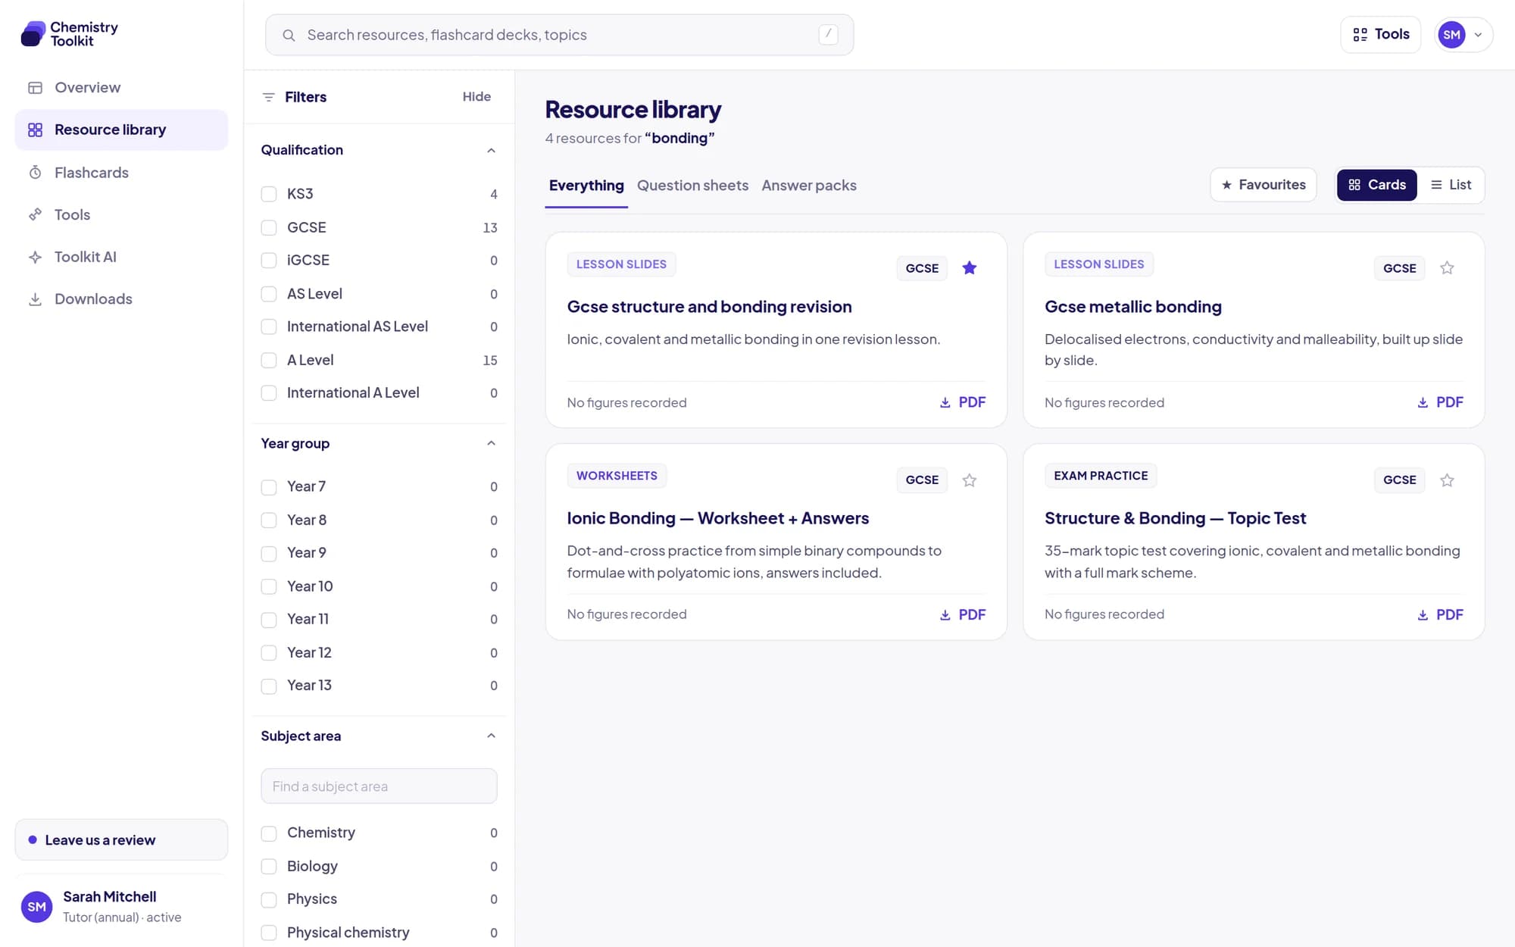
Task: Select the Year 10 checkbox
Action: 269,586
